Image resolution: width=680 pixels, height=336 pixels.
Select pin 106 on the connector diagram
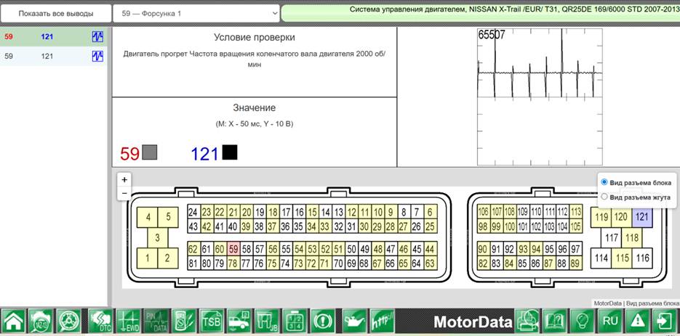484,212
